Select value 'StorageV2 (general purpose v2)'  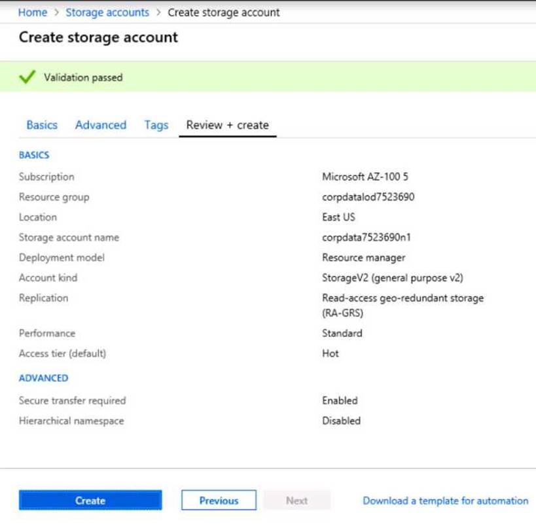[x=393, y=278]
